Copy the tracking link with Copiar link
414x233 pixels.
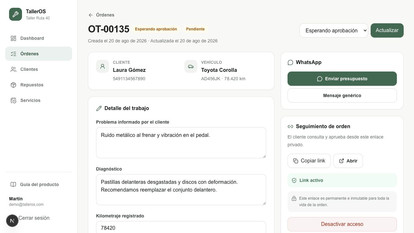coord(309,161)
